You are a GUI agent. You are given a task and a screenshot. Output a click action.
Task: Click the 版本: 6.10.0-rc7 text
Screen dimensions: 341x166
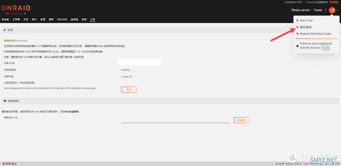[x=14, y=14]
